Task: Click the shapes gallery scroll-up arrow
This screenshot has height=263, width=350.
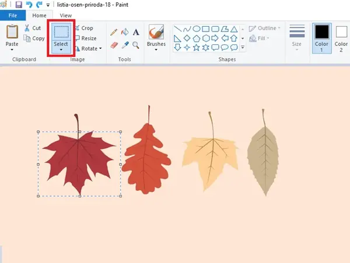Action: 243,29
